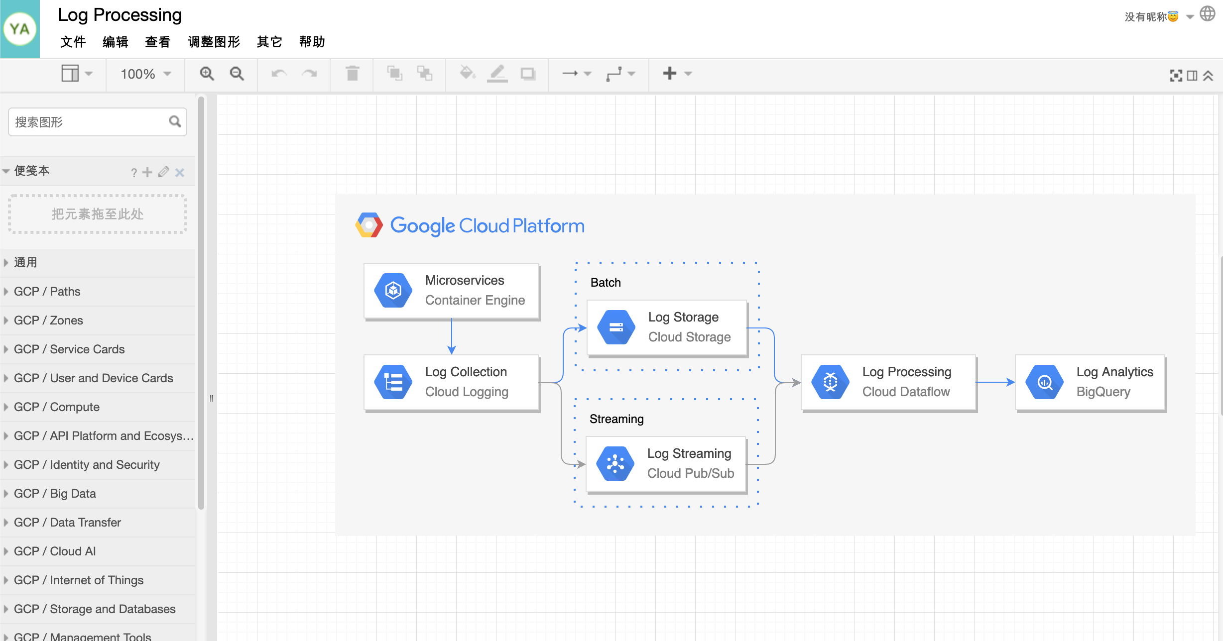Image resolution: width=1223 pixels, height=641 pixels.
Task: Toggle the full-screen view mode
Action: 1176,74
